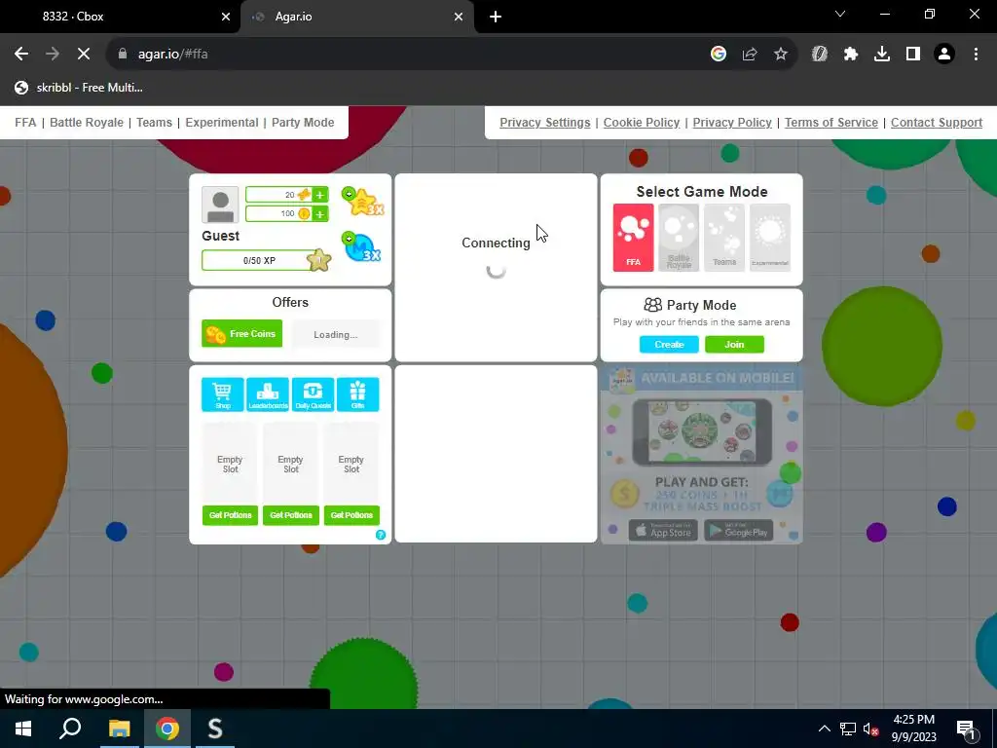Click the network tray icon
The width and height of the screenshot is (997, 748).
coord(848,729)
